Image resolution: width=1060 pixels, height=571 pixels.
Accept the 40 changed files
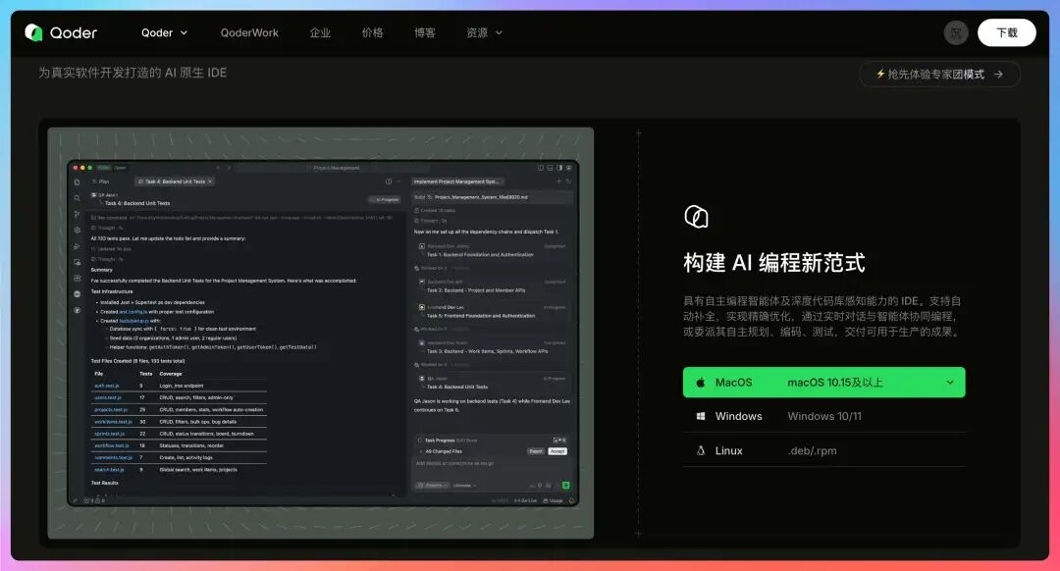point(556,452)
